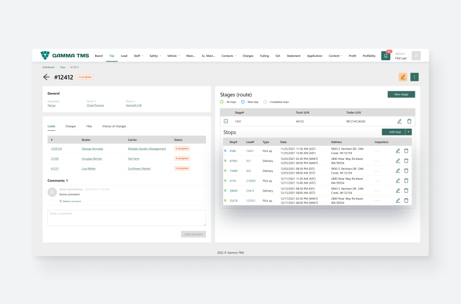Click the orange edit trip pencil icon
The width and height of the screenshot is (461, 304).
point(403,77)
